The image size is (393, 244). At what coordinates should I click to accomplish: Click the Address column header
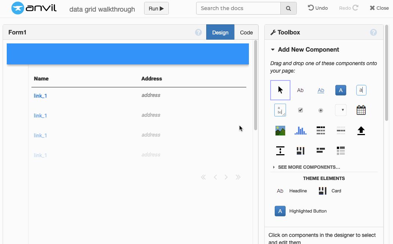click(x=152, y=79)
